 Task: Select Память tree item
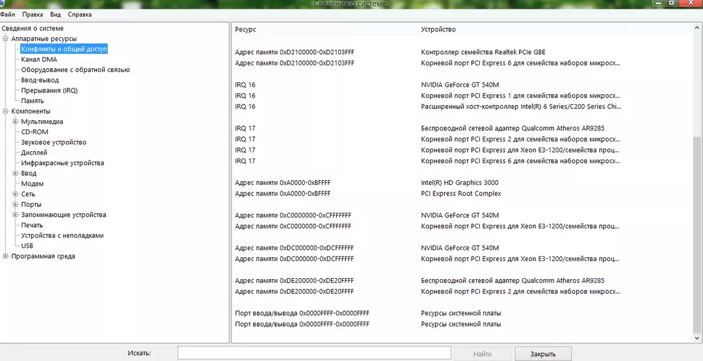click(32, 101)
